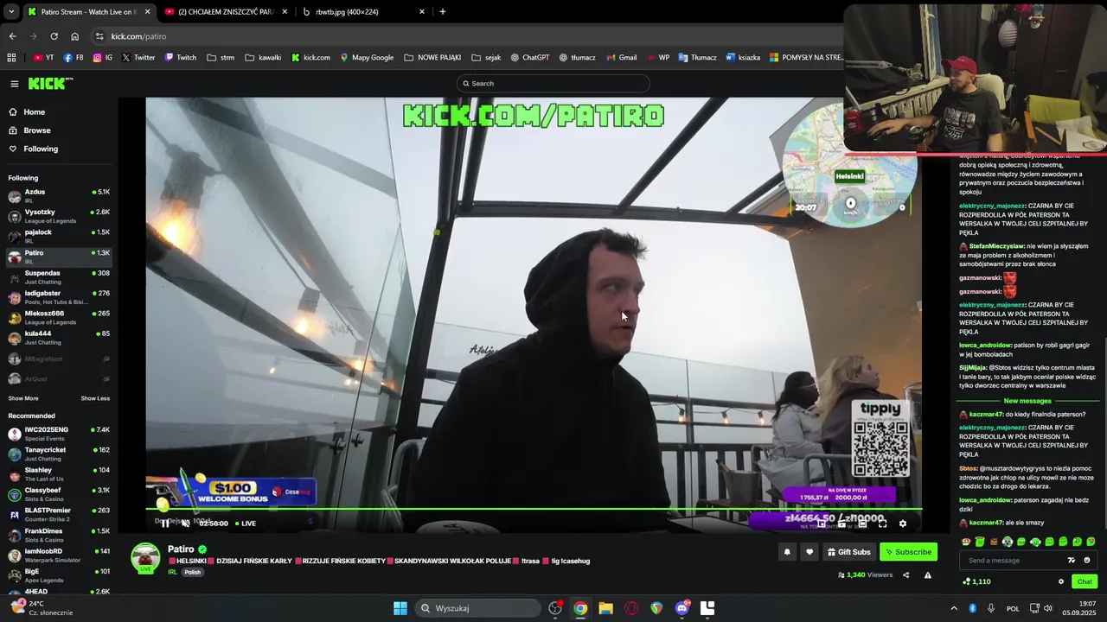Screen dimensions: 1107x622
Task: Select the first monkey emote shortcut
Action: point(966,542)
